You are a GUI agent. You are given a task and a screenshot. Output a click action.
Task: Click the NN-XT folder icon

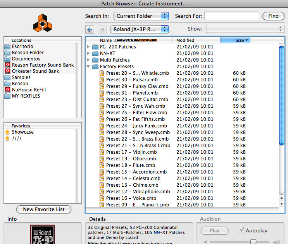pos(95,53)
